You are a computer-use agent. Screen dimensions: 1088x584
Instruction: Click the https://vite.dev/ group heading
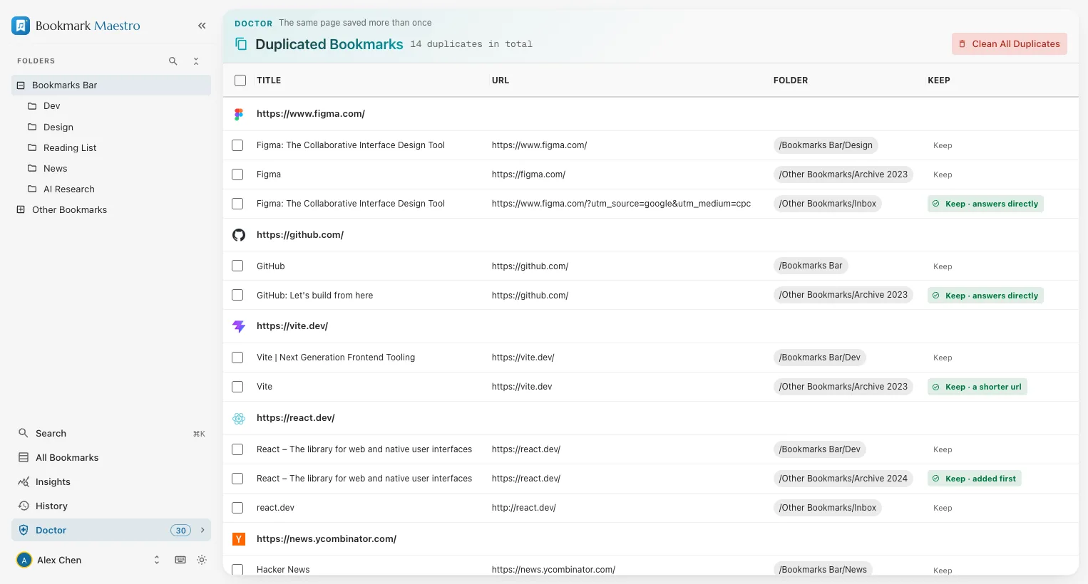coord(292,326)
